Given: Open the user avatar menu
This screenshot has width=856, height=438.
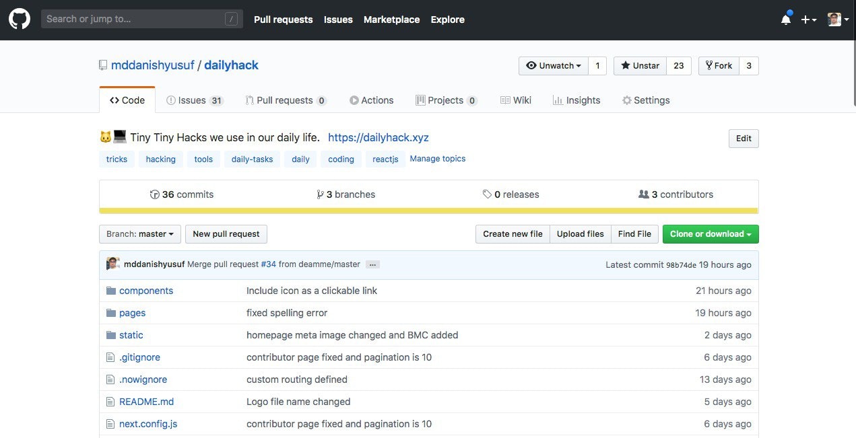Looking at the screenshot, I should 838,20.
